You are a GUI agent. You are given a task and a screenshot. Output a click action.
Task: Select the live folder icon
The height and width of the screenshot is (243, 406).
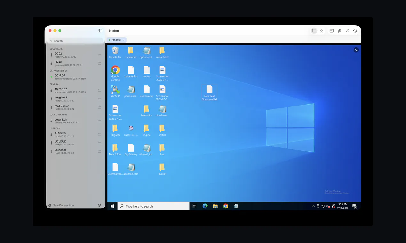(x=162, y=150)
